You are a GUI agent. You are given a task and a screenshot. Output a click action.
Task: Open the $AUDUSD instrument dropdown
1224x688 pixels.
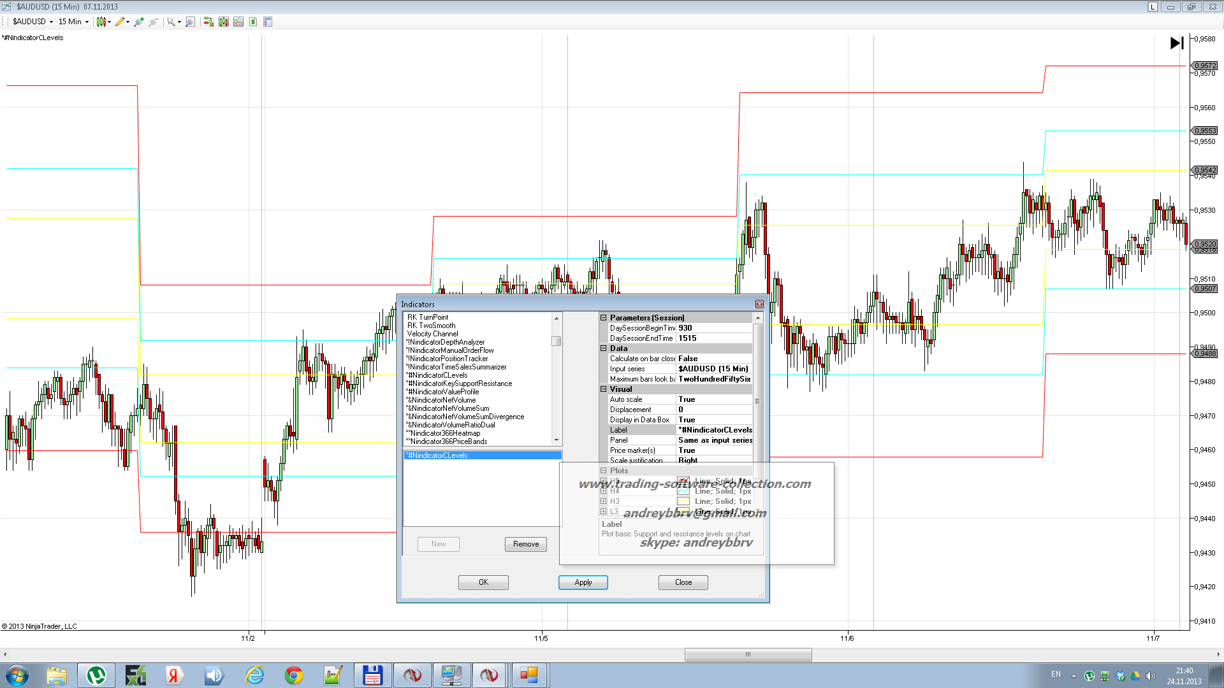coord(33,22)
